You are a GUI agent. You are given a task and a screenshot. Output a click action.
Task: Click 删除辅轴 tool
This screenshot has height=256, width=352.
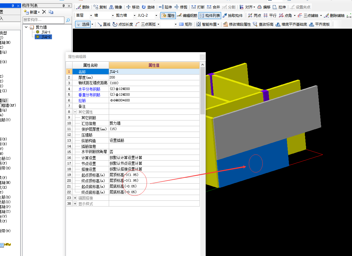pyautogui.click(x=334, y=15)
